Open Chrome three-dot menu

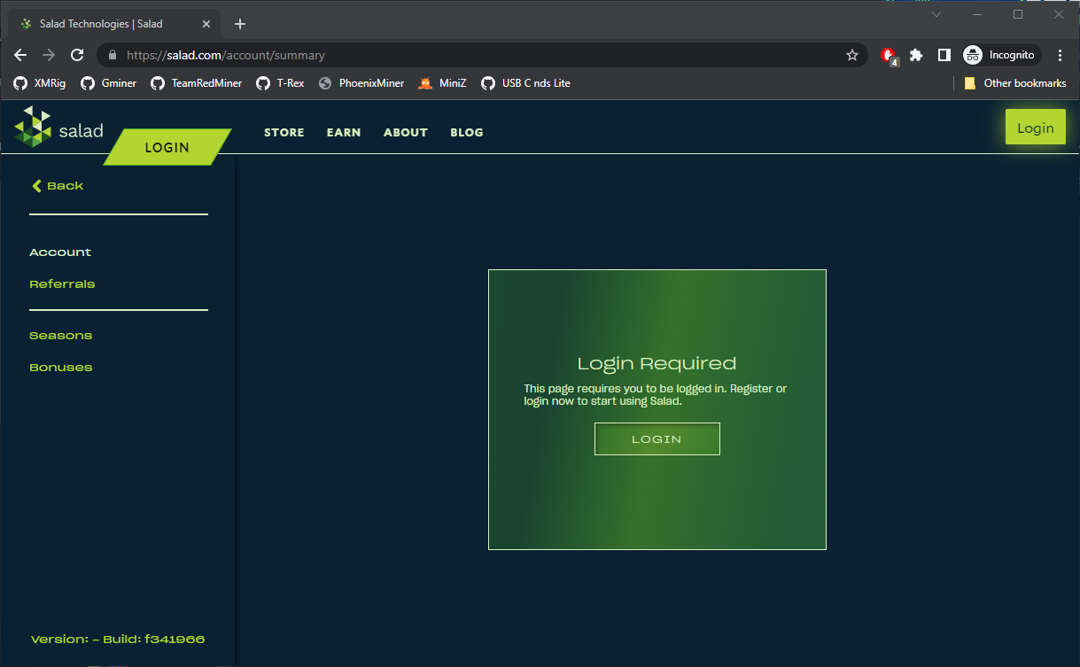[x=1061, y=55]
